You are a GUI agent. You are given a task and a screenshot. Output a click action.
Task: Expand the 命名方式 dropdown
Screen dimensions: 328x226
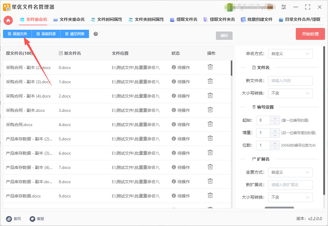coord(290,54)
